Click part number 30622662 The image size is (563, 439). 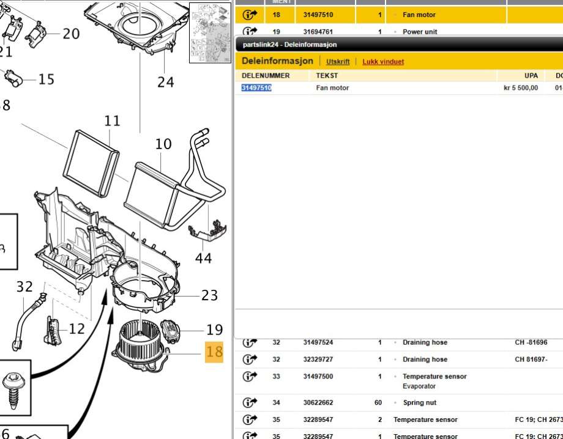(x=318, y=402)
